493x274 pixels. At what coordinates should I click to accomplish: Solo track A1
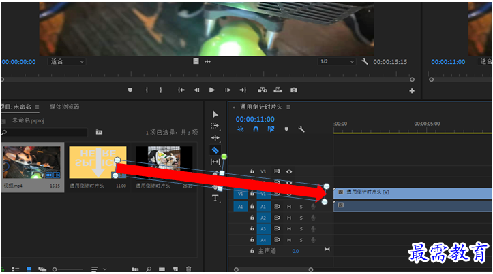pyautogui.click(x=301, y=207)
